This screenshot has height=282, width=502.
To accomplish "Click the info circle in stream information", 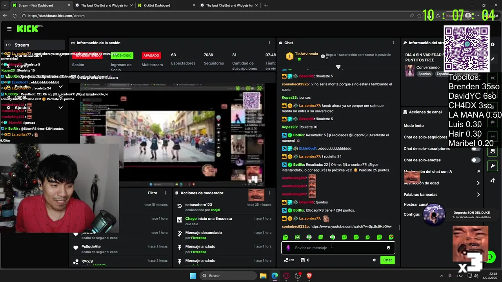I will point(493,44).
